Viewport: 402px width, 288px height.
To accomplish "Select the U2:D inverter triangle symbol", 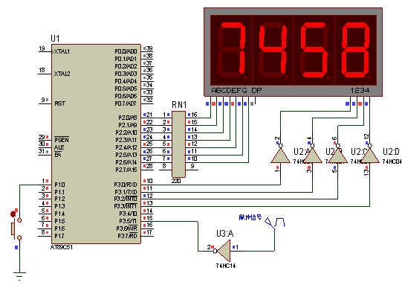I will pos(369,156).
